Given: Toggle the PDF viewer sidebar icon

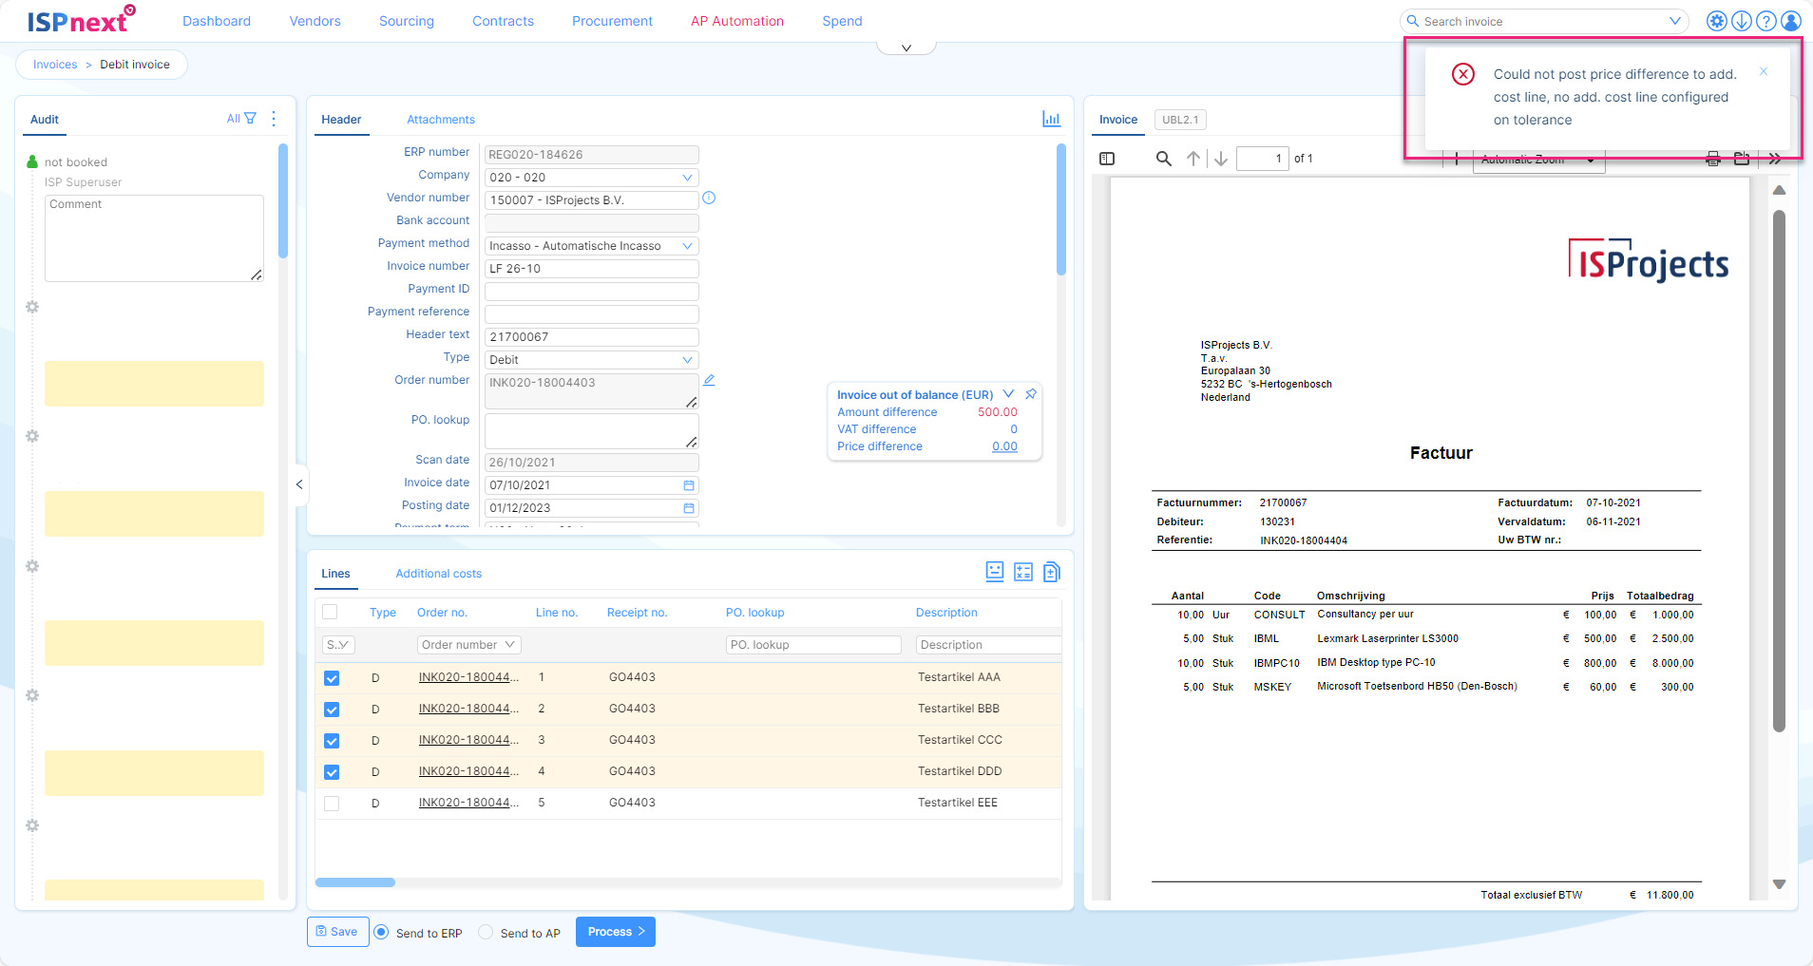Looking at the screenshot, I should [x=1107, y=159].
